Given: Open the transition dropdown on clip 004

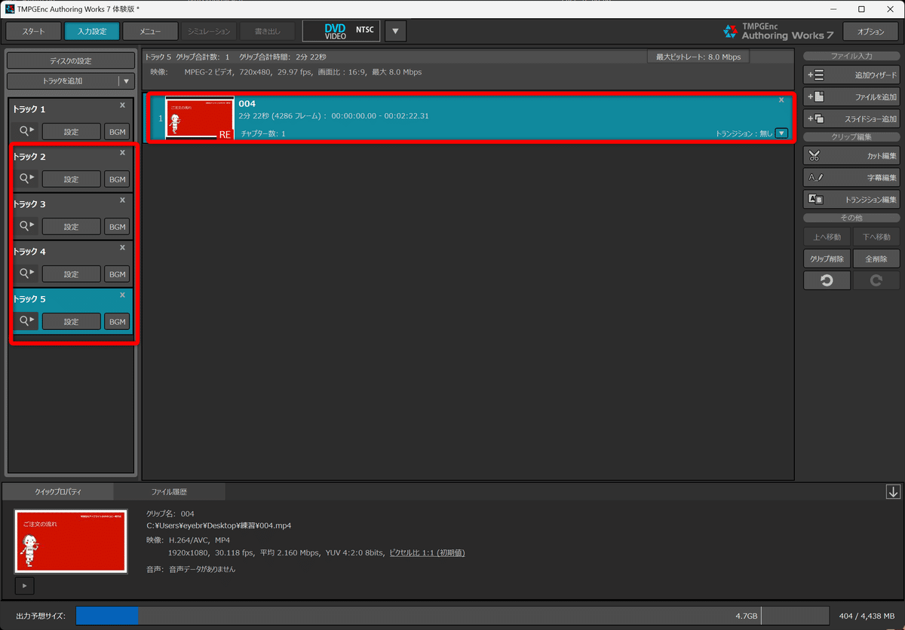Looking at the screenshot, I should tap(781, 133).
